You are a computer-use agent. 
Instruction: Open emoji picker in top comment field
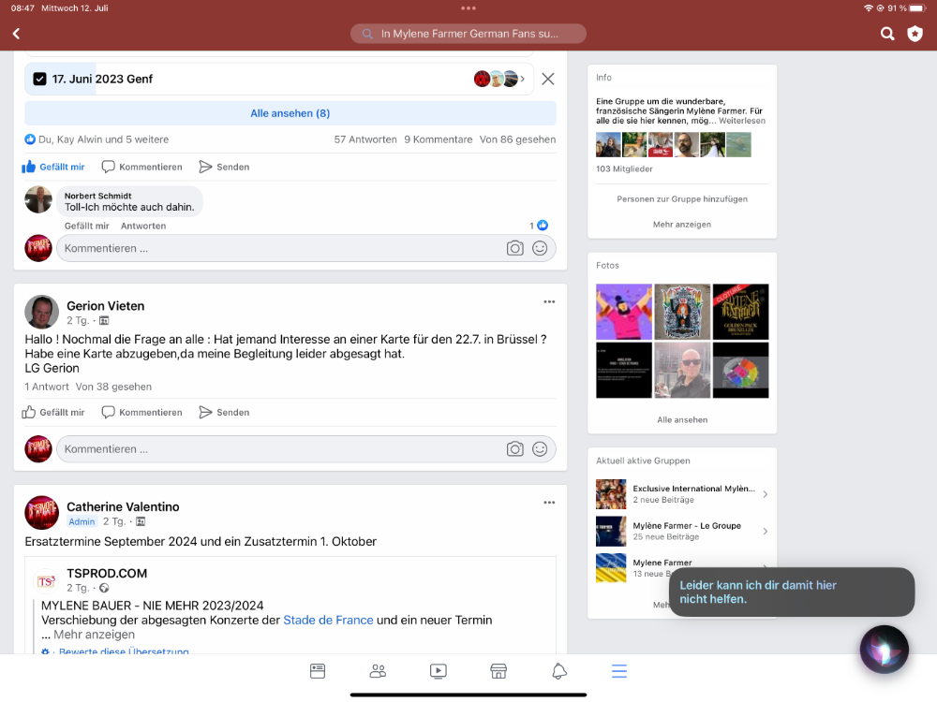pyautogui.click(x=540, y=248)
